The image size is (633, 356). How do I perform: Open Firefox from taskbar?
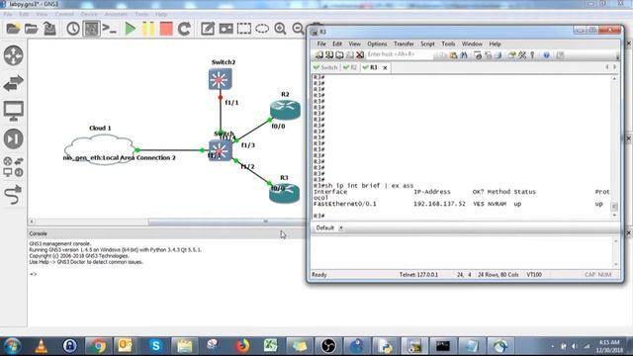(242, 346)
